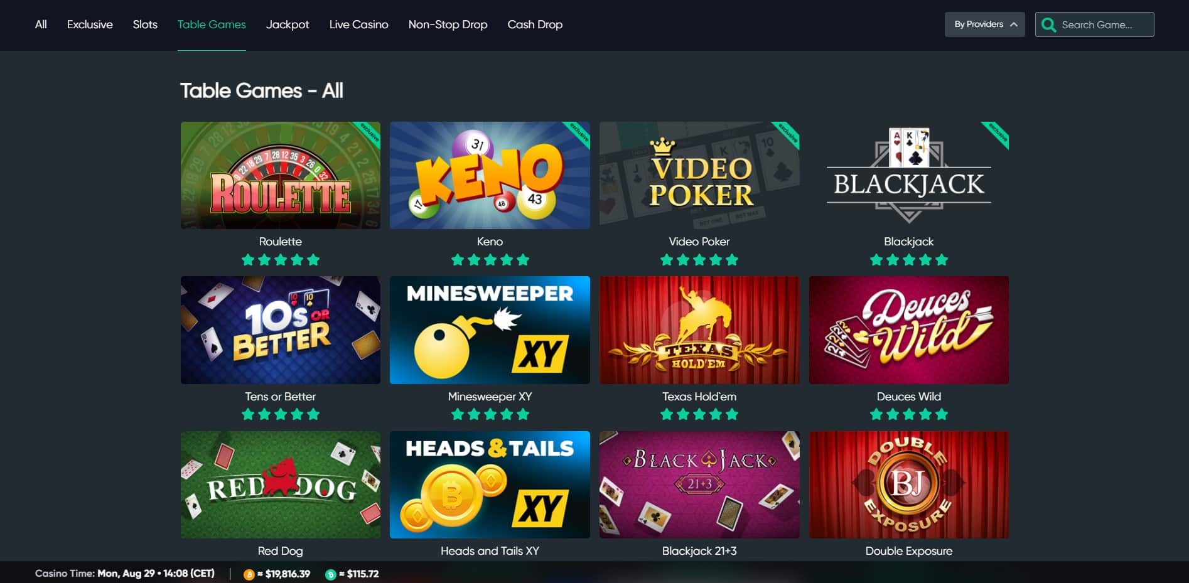Image resolution: width=1189 pixels, height=583 pixels.
Task: Click the chevron arrow next to By Providers
Action: coord(1013,24)
